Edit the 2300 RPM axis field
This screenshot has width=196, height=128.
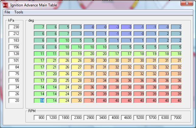pyautogui.click(x=77, y=117)
